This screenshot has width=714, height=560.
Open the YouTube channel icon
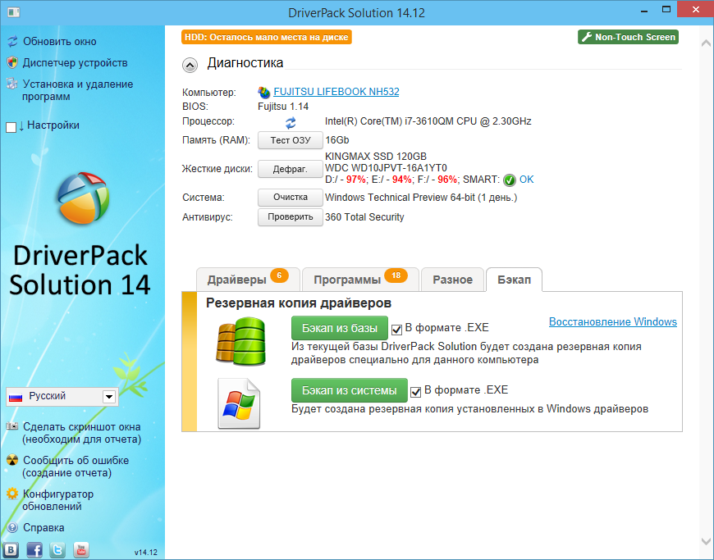coord(81,550)
